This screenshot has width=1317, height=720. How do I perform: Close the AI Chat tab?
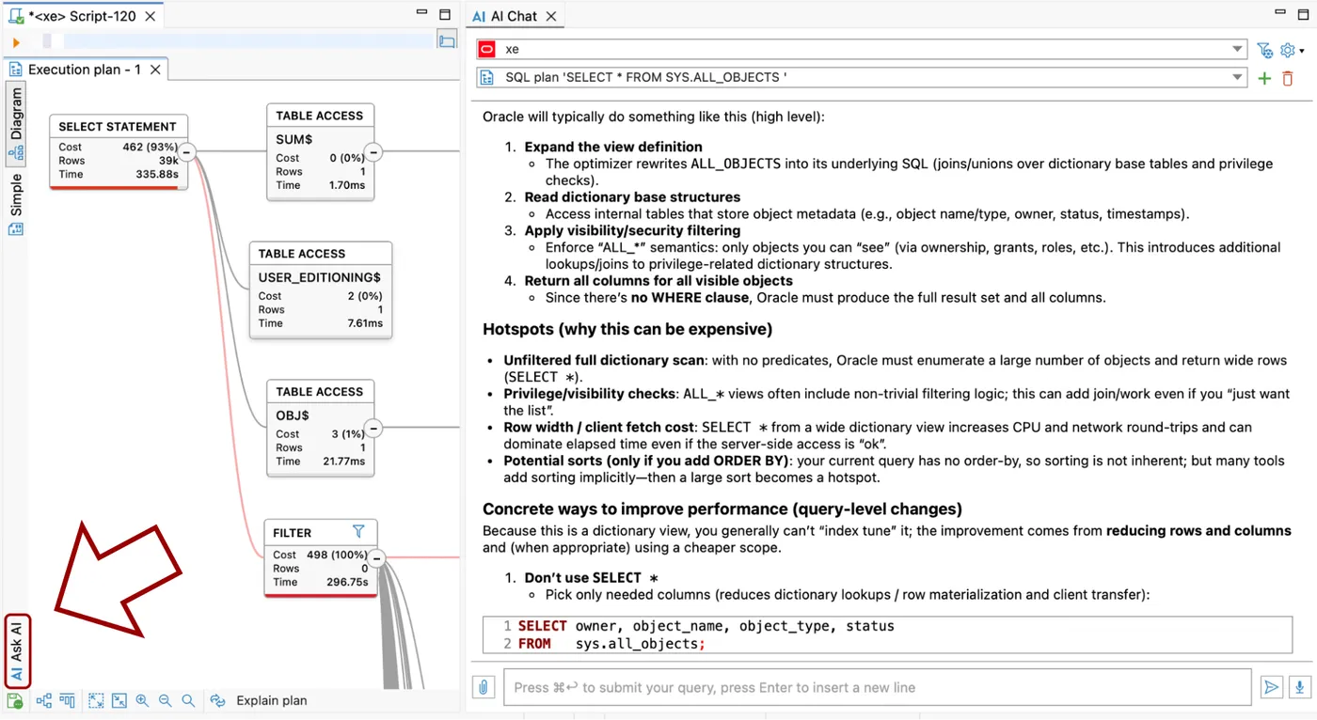tap(551, 16)
